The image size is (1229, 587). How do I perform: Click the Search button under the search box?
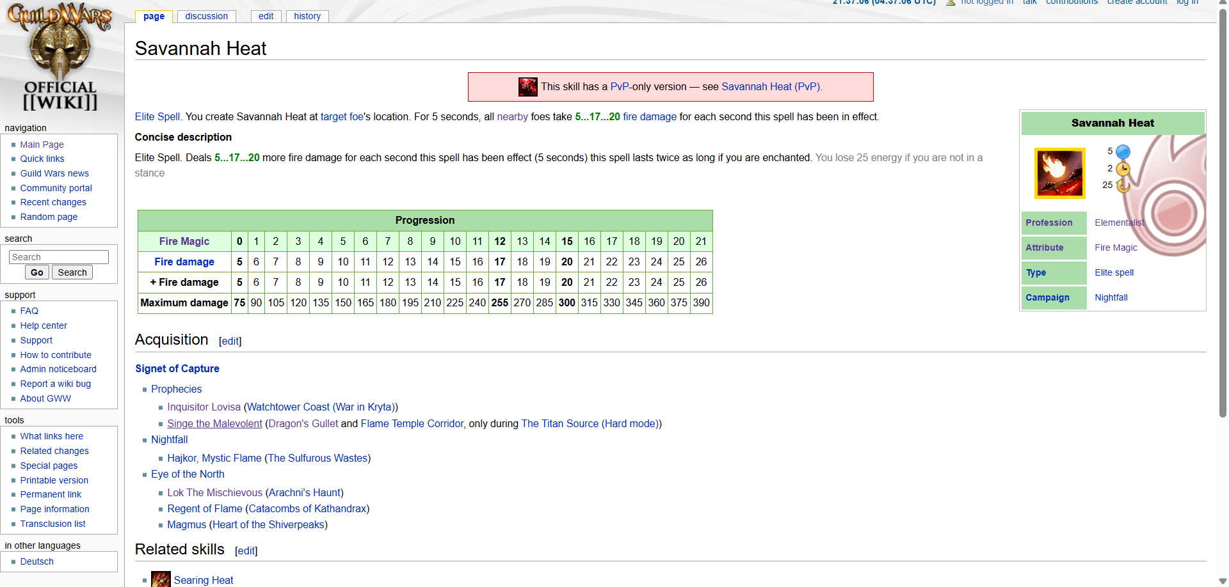[x=72, y=272]
